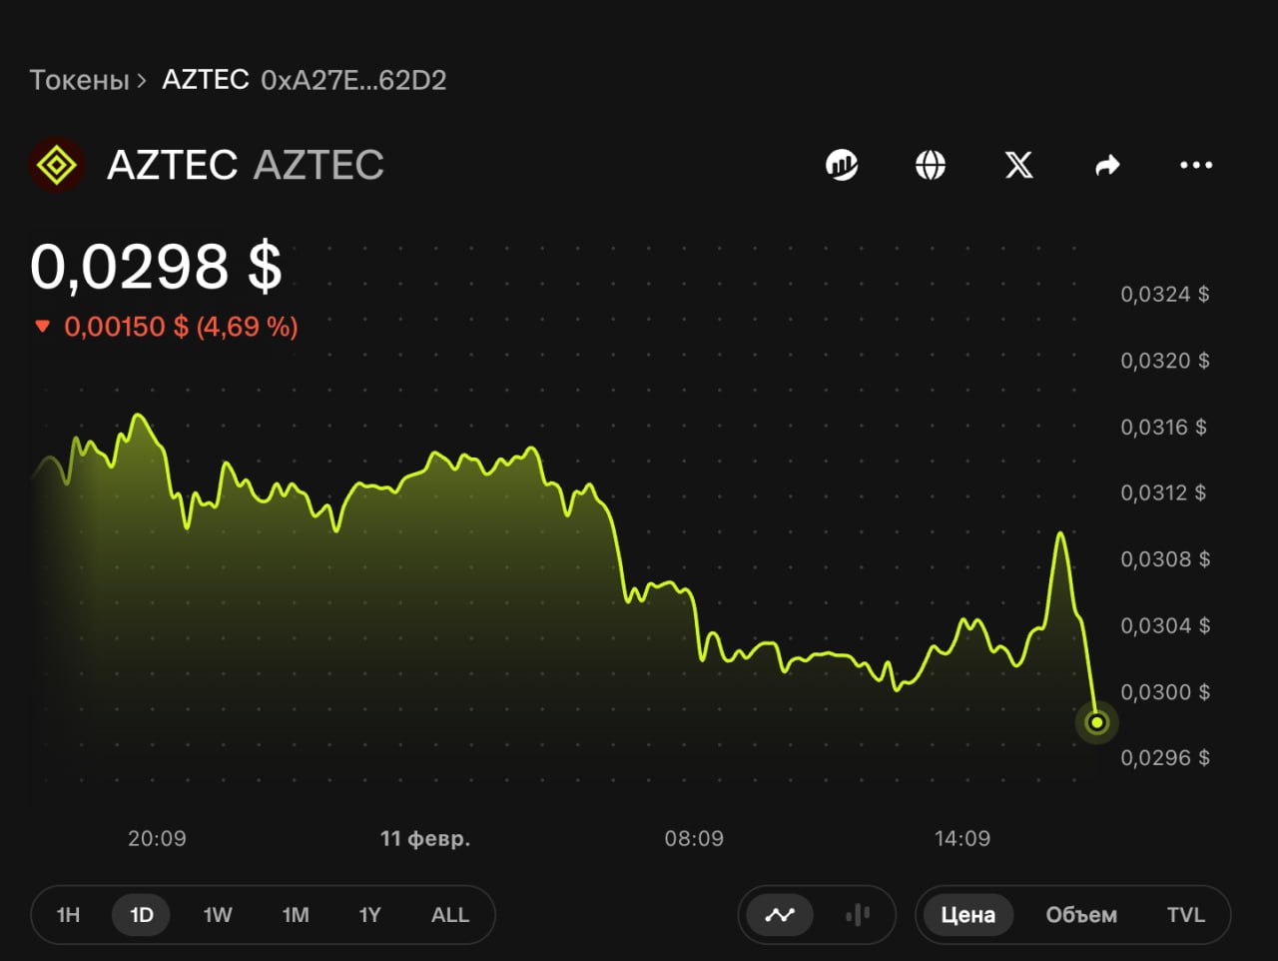The width and height of the screenshot is (1278, 961).
Task: Switch to line chart view
Action: pos(780,914)
